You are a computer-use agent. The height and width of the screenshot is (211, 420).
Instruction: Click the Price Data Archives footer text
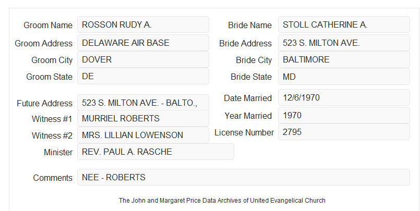tap(222, 201)
